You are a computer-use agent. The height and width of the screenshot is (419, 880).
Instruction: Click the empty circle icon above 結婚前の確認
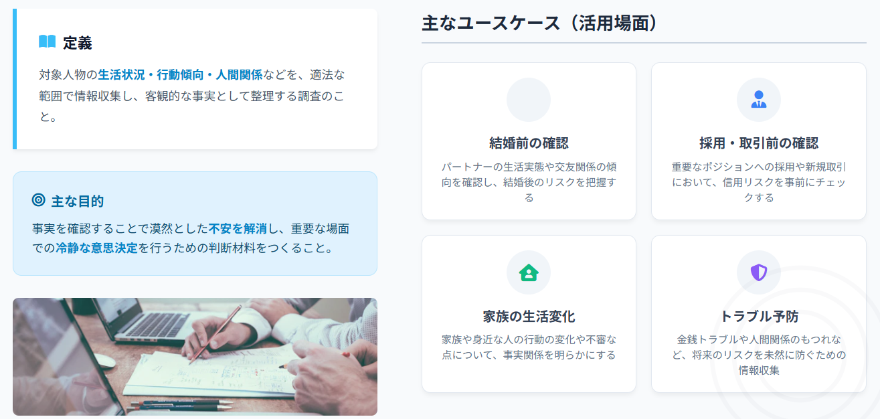pyautogui.click(x=529, y=100)
